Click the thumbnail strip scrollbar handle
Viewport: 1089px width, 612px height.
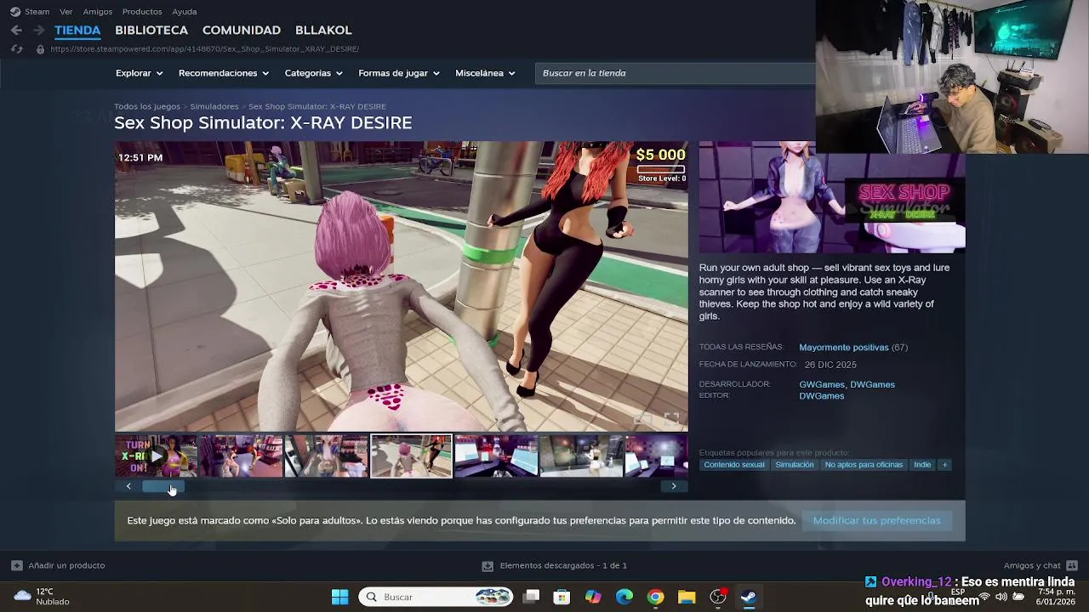162,486
